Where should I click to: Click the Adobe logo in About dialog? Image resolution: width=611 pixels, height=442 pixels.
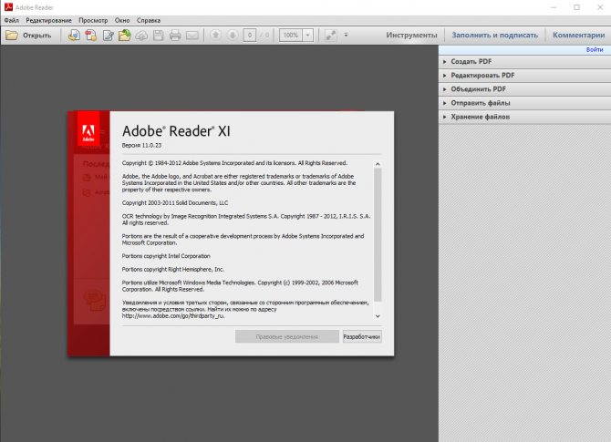(x=88, y=128)
